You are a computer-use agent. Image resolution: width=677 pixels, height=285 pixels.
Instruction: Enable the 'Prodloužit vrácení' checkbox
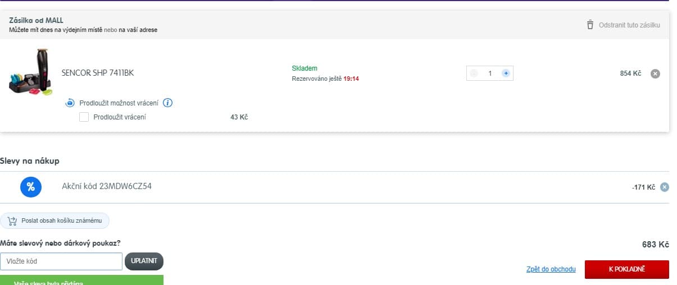click(84, 117)
